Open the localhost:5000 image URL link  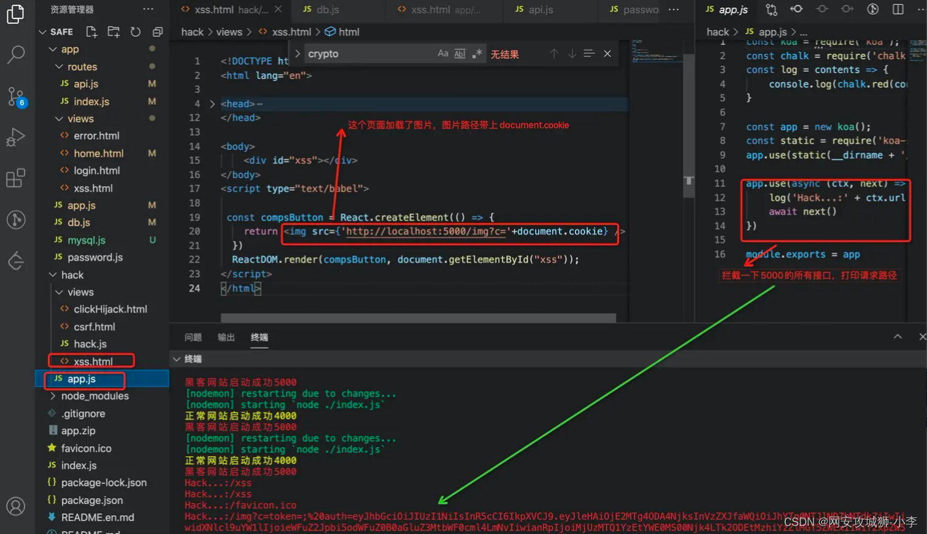pyautogui.click(x=426, y=231)
